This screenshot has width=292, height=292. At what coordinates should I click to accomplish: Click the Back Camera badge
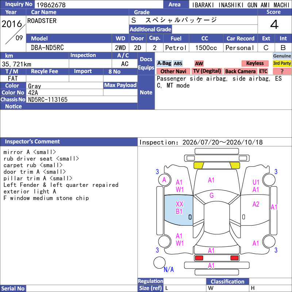click(240, 71)
